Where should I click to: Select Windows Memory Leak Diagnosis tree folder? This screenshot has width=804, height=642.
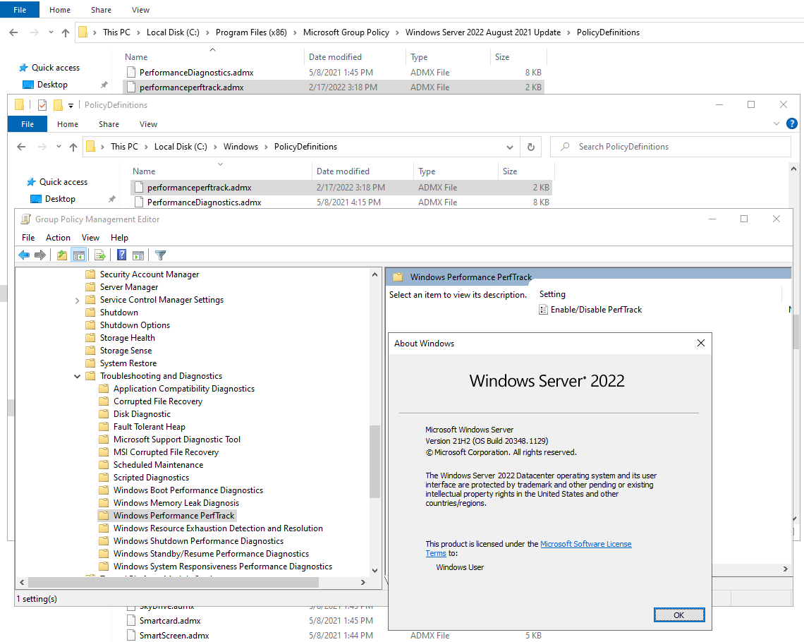coord(176,502)
